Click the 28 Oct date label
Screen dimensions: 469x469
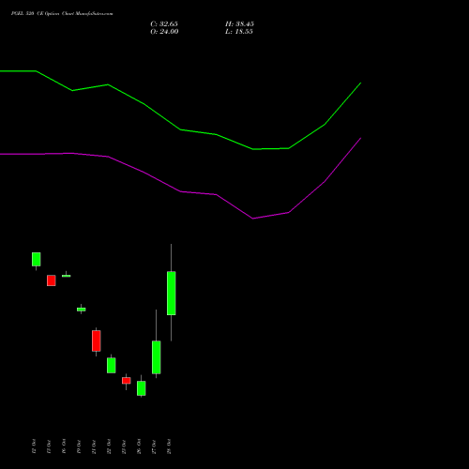point(169,446)
